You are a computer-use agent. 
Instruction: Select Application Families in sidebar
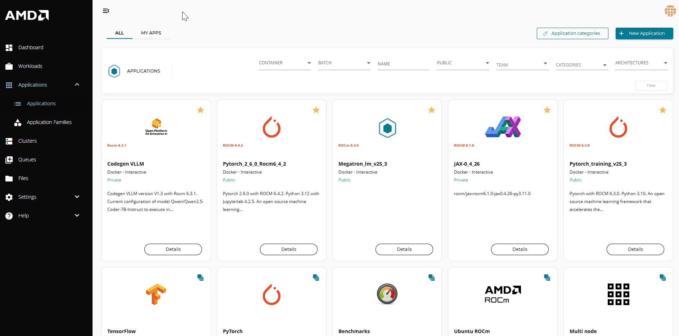(49, 122)
